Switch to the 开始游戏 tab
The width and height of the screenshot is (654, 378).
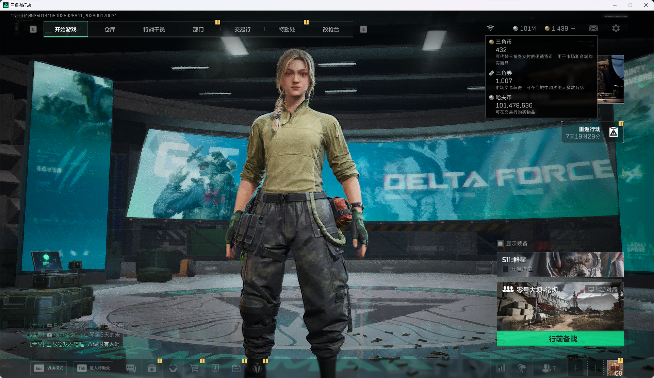coord(66,29)
